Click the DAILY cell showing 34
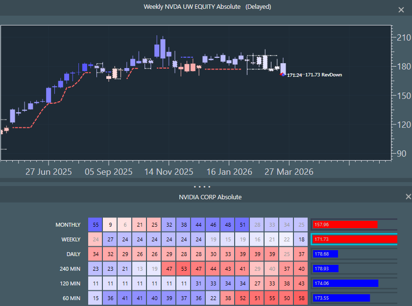Screen dimensions: 412x306 (96, 254)
